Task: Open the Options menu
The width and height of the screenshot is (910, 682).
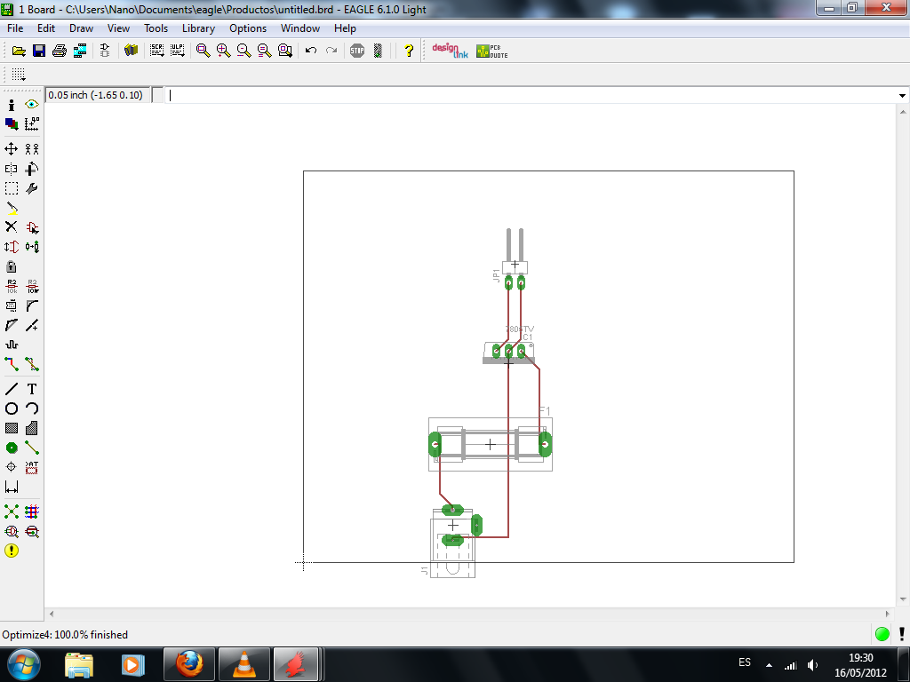Action: [248, 28]
